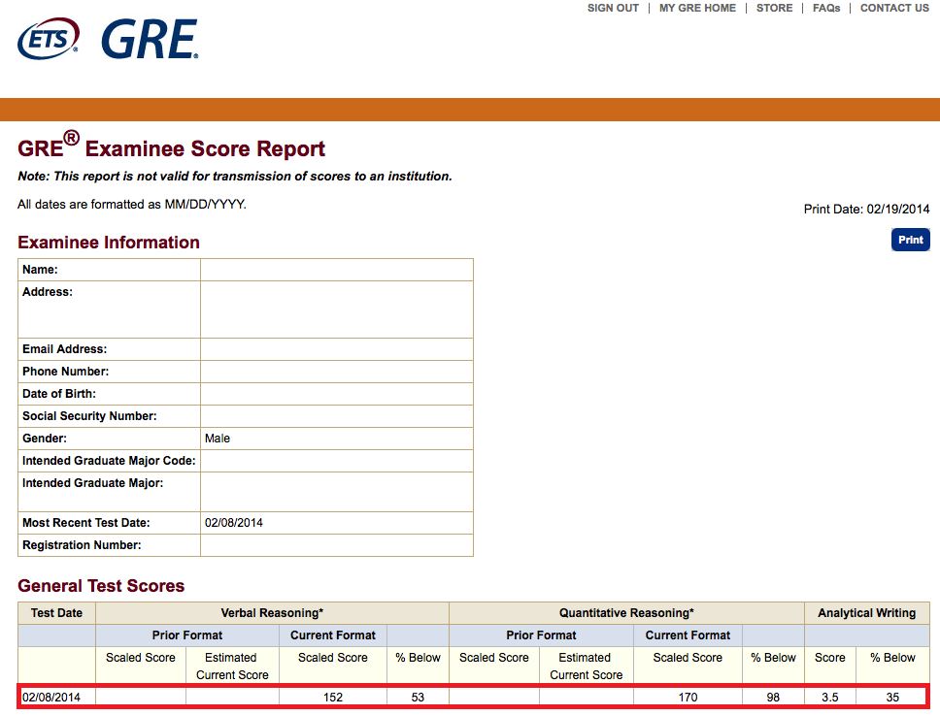This screenshot has height=716, width=940.
Task: Click the 'Quantitative Reasoning*' column header
Action: pyautogui.click(x=626, y=613)
